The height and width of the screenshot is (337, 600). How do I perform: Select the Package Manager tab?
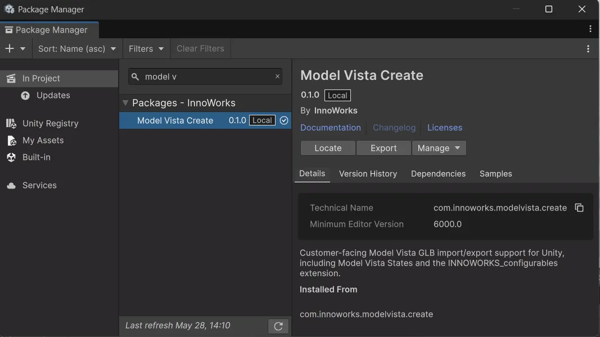49,30
